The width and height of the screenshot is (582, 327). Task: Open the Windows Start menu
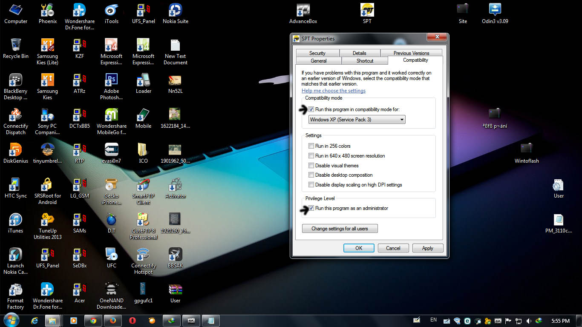click(12, 321)
